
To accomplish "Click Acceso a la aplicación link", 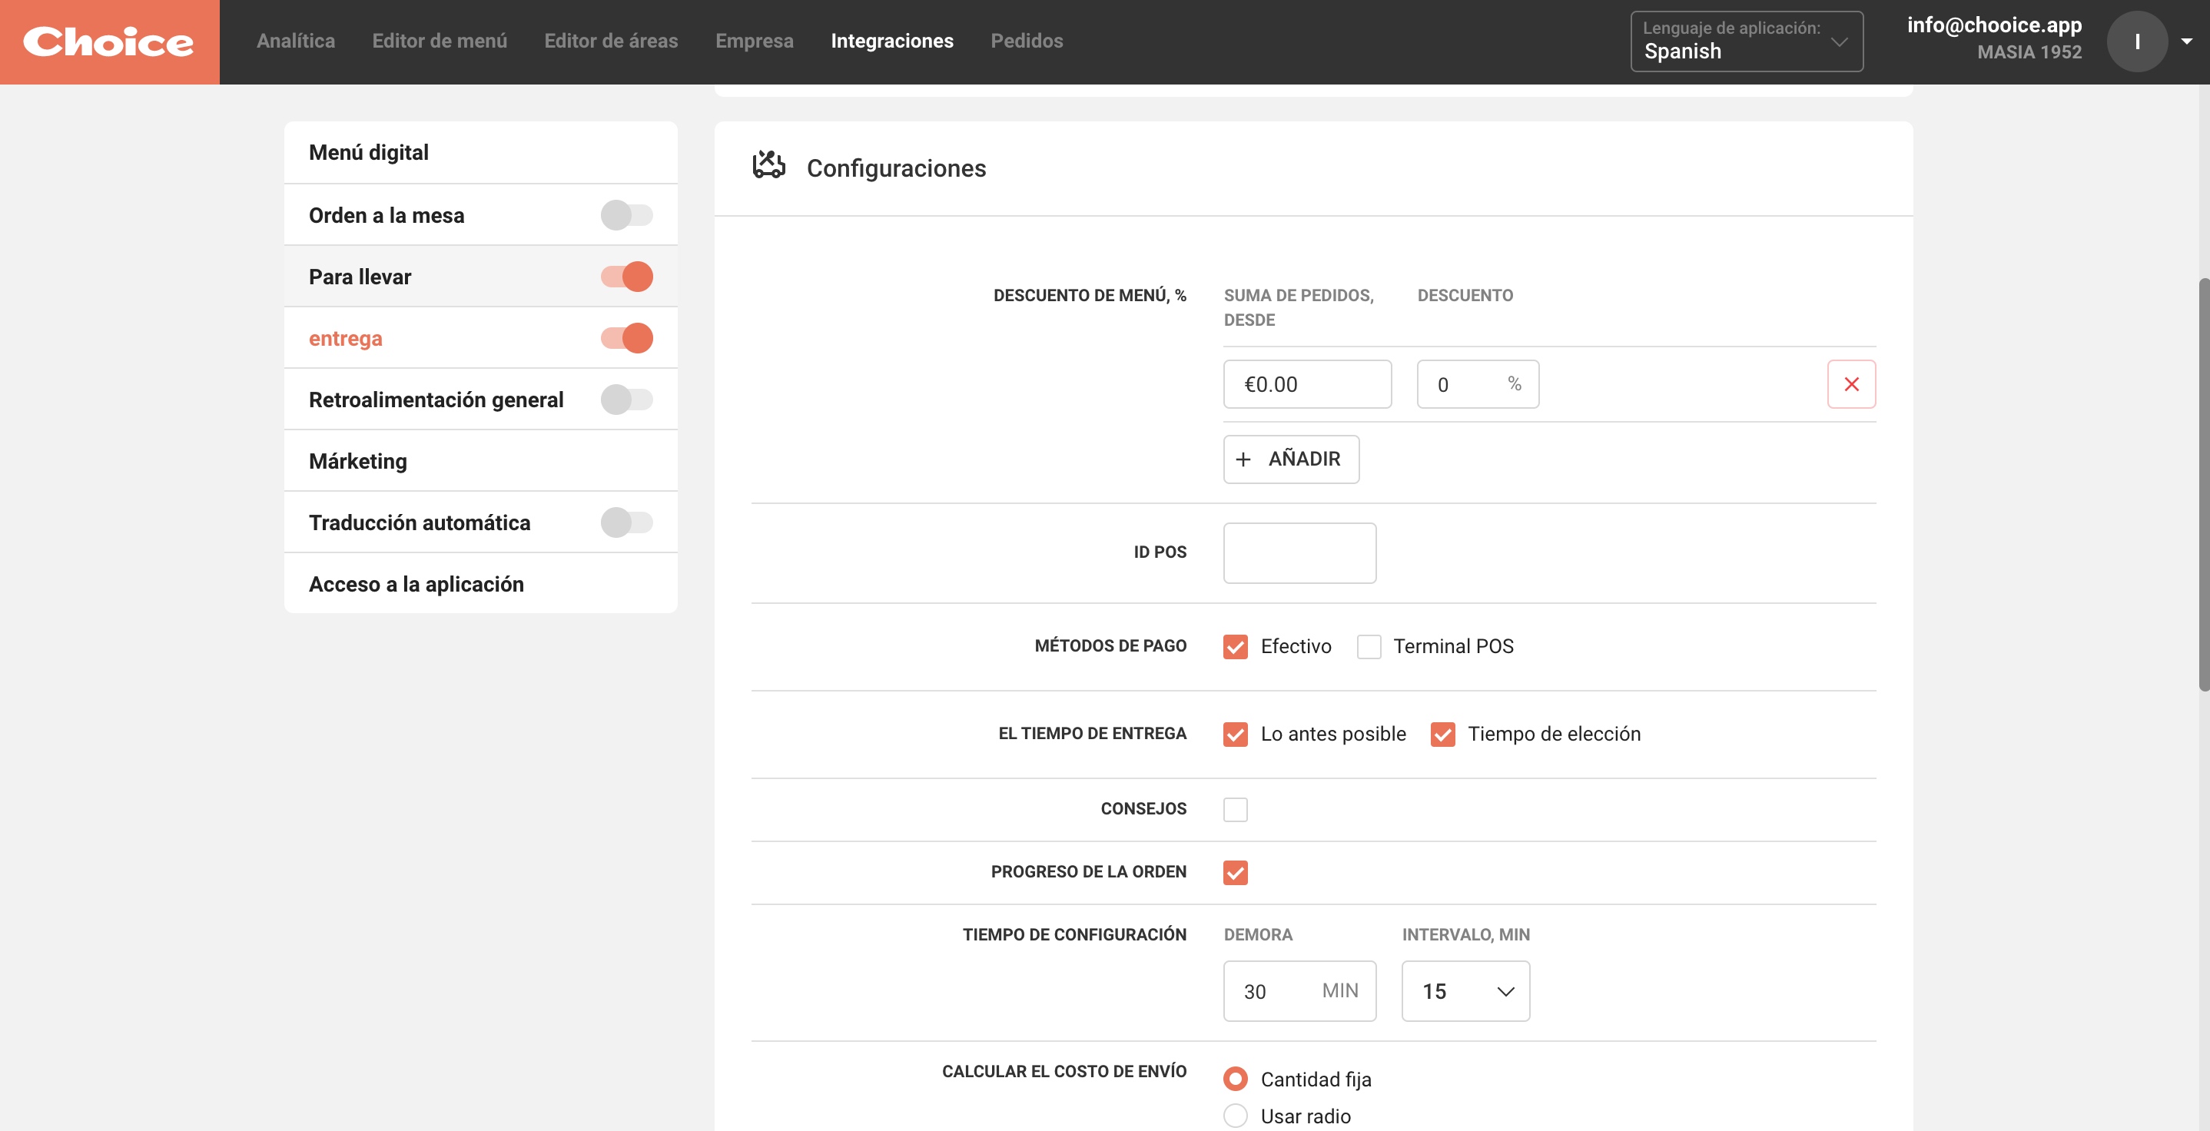I will point(417,583).
